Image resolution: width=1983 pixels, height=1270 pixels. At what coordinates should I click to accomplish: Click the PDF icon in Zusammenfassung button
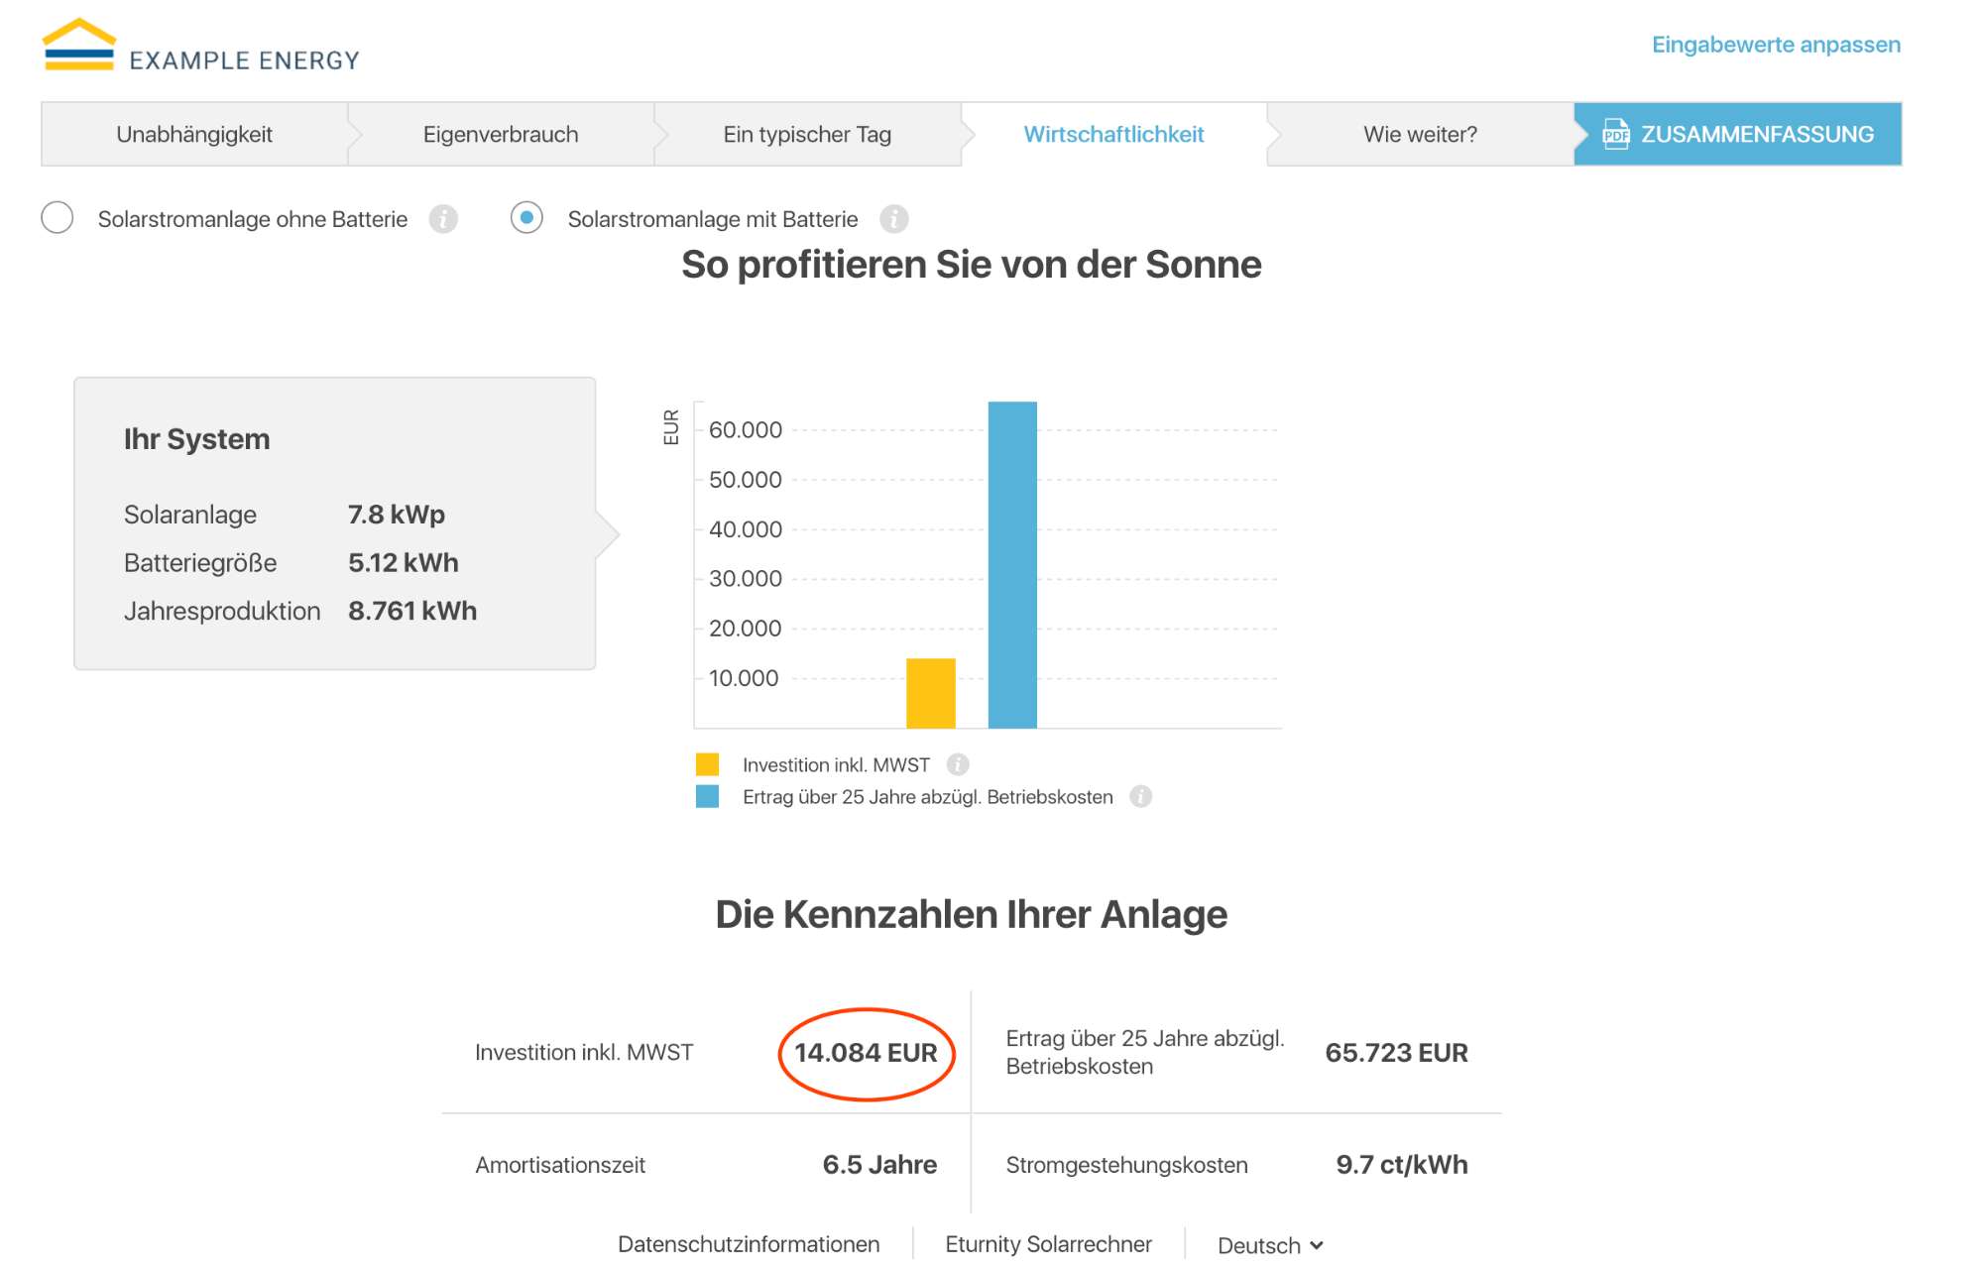[x=1615, y=134]
